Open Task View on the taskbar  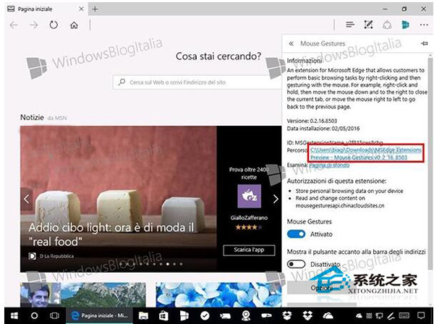54,315
